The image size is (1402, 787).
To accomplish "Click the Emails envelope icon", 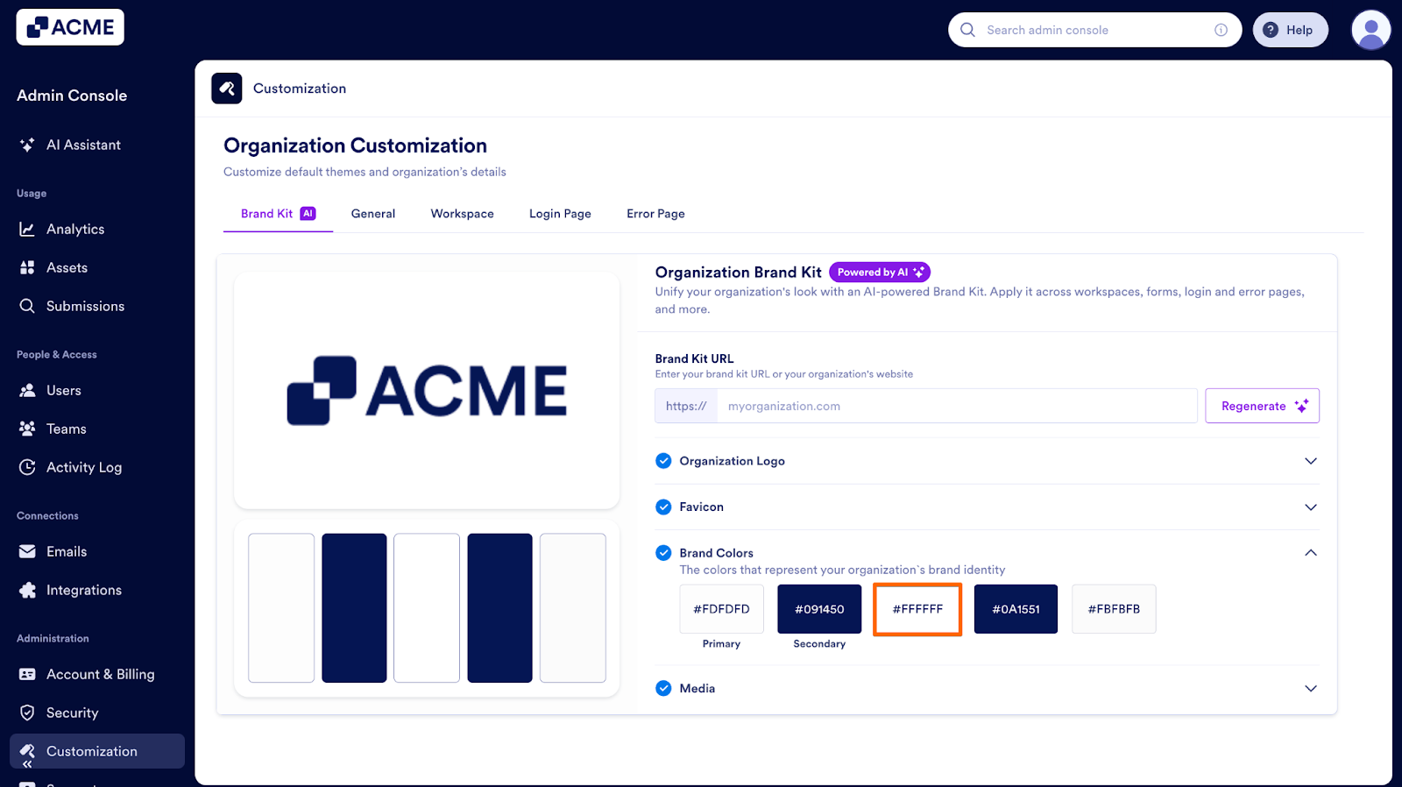I will 27,551.
